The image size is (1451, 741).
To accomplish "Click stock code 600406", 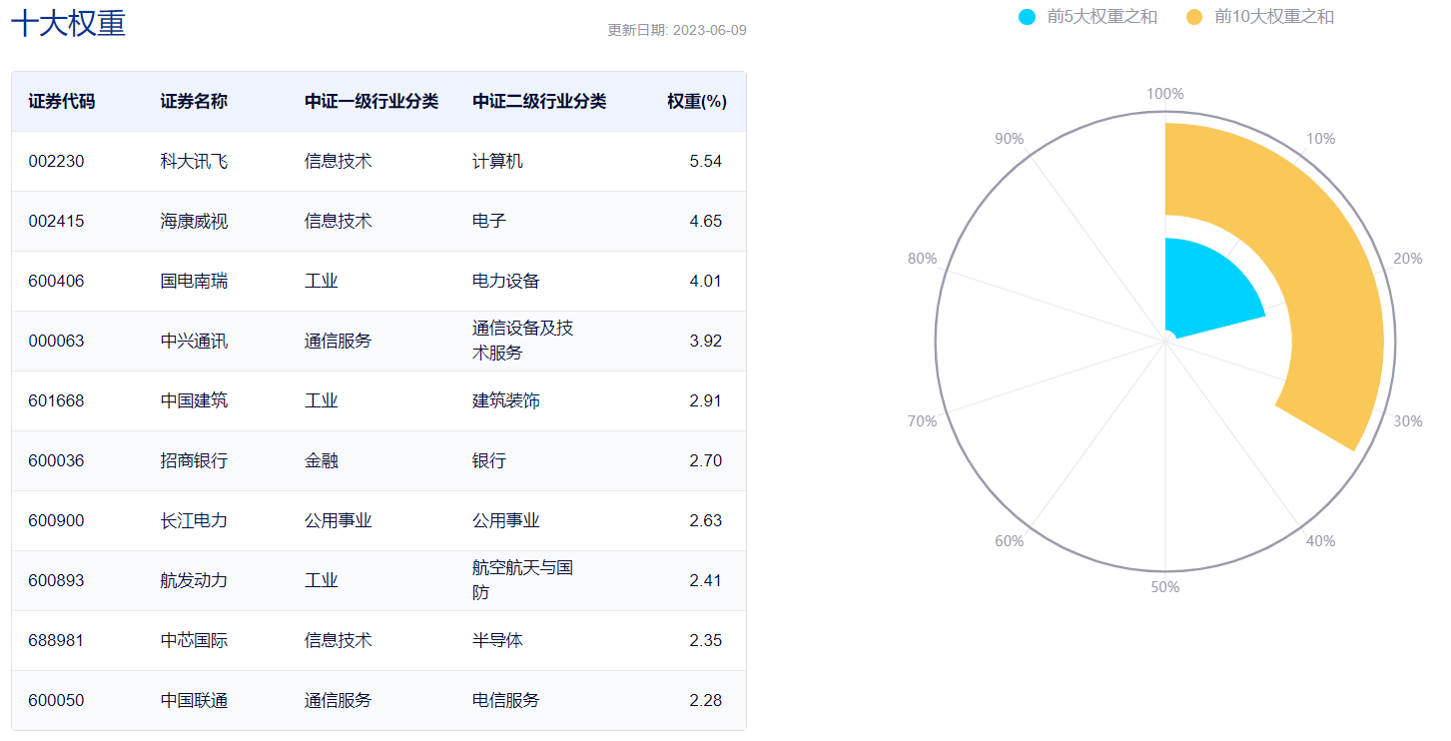I will coord(56,282).
